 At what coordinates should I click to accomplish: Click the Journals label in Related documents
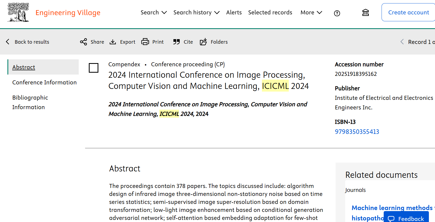point(355,190)
